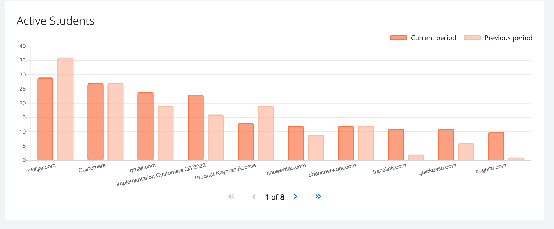Click skilljar.com previous period bar
This screenshot has height=229, width=554.
[x=65, y=109]
